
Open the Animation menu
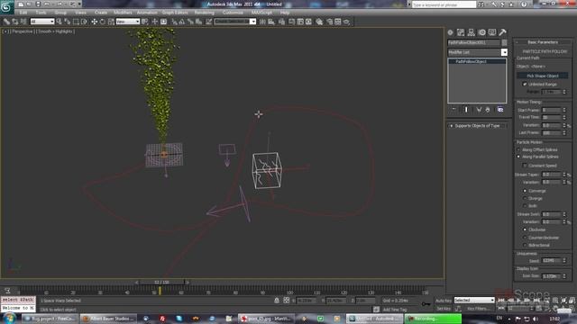point(147,13)
